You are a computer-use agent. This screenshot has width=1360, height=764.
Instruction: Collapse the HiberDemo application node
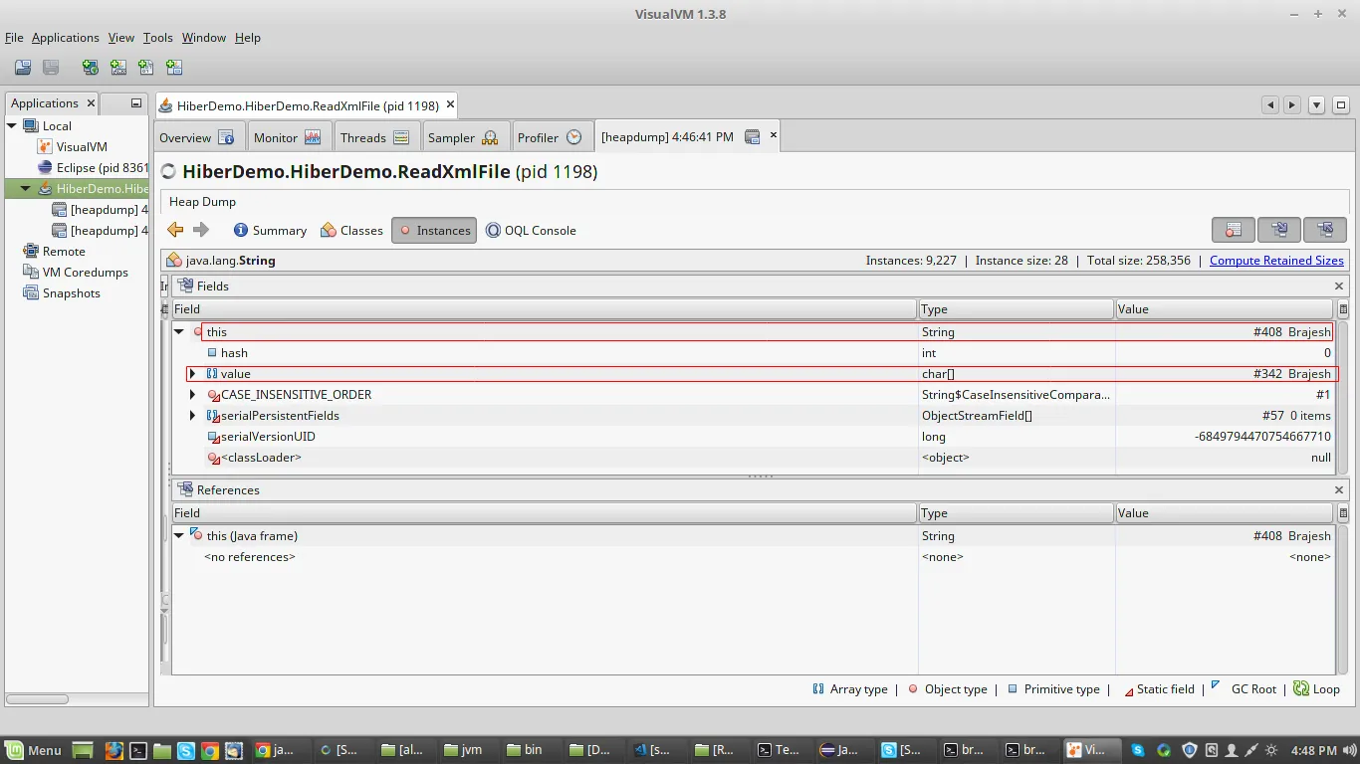(x=26, y=188)
